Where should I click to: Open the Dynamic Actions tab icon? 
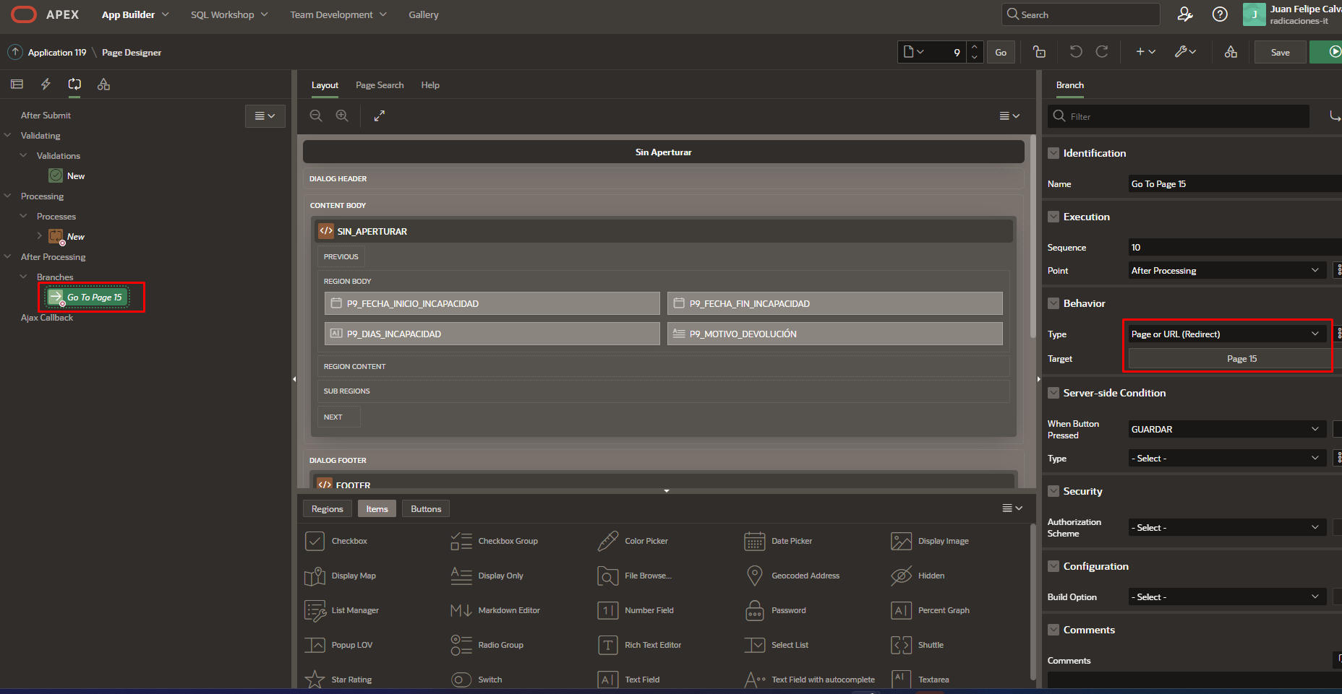click(x=46, y=84)
